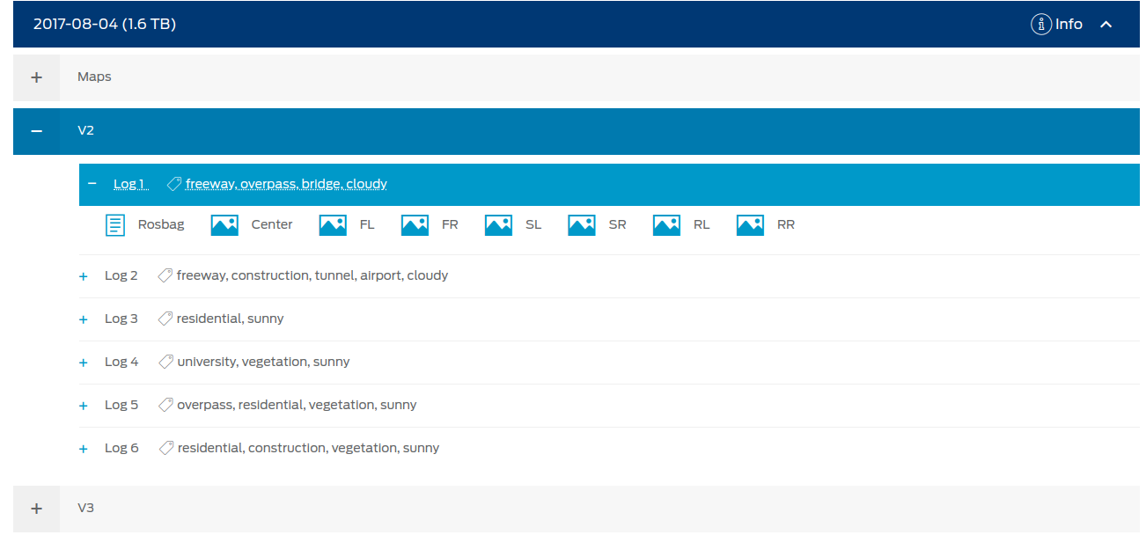Image resolution: width=1146 pixels, height=535 pixels.
Task: Collapse the V2 section
Action: coord(36,130)
